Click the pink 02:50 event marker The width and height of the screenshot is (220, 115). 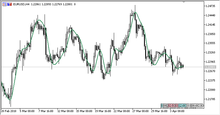click(171, 105)
